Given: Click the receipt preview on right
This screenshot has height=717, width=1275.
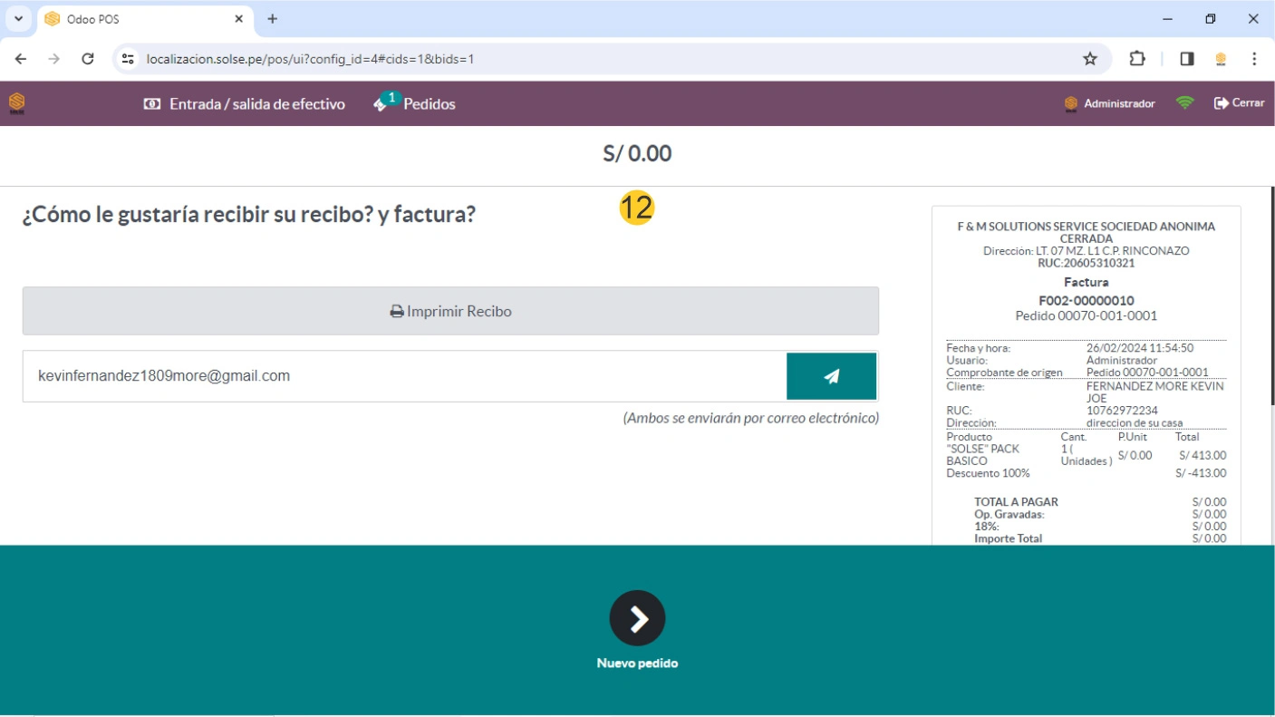Looking at the screenshot, I should coord(1086,381).
